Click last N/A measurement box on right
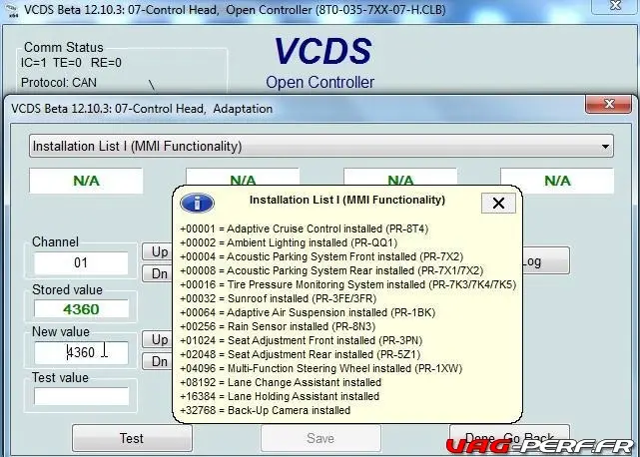 557,181
